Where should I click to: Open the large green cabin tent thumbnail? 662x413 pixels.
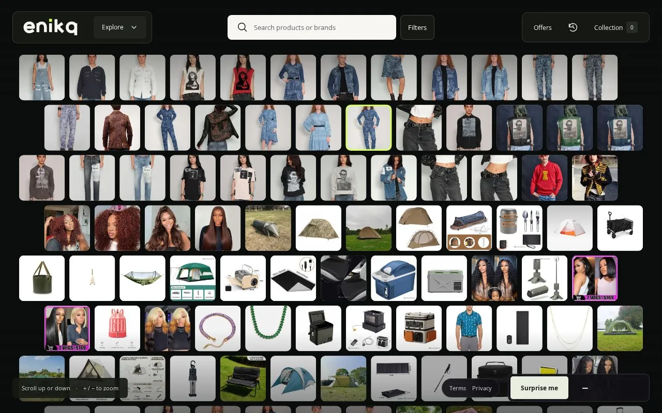tap(193, 278)
